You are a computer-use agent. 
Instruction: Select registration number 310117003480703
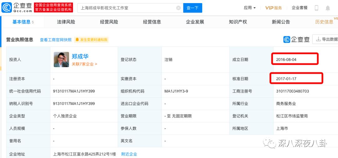(x=293, y=91)
